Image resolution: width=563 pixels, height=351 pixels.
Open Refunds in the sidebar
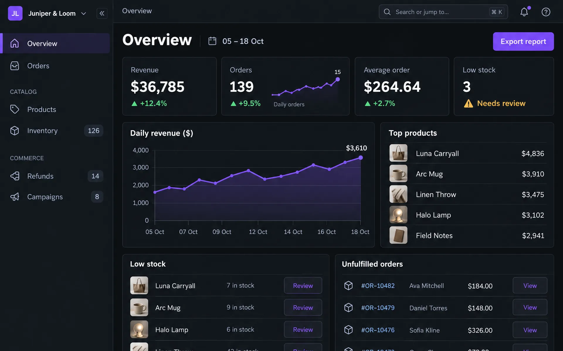(x=55, y=176)
